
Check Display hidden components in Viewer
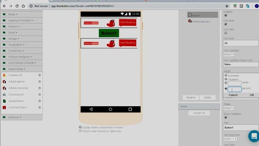80,127
